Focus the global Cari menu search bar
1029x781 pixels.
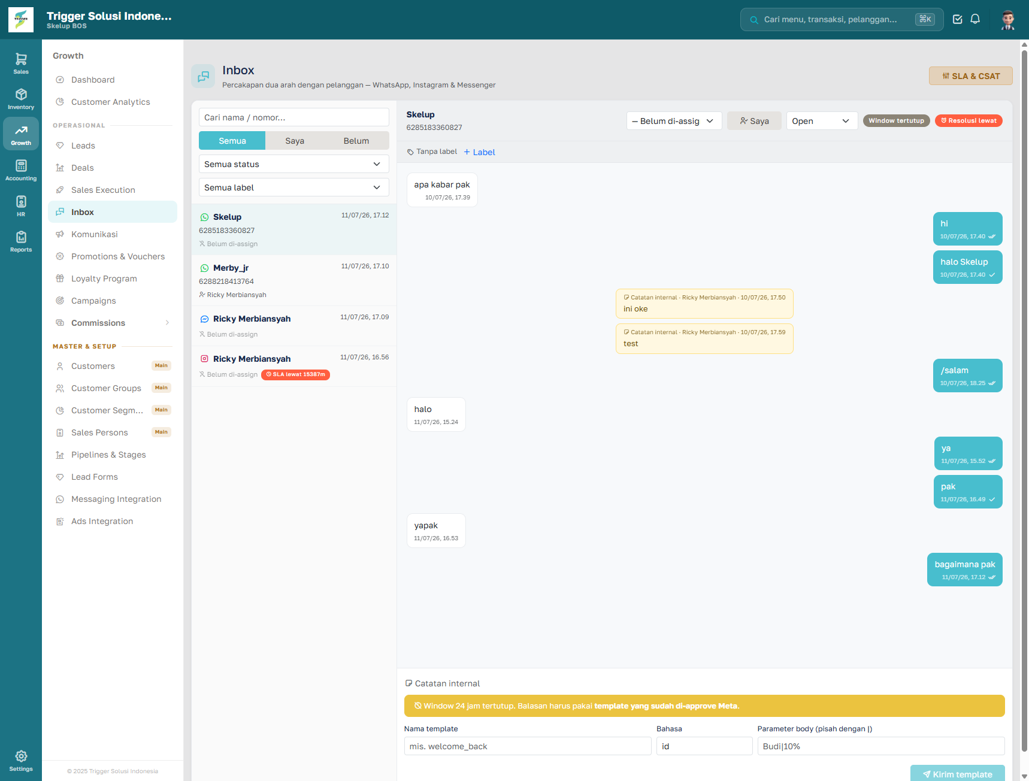point(842,19)
